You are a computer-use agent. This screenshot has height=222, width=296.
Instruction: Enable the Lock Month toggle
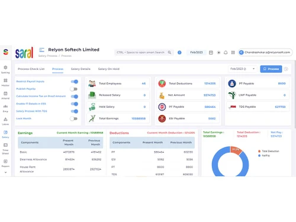pyautogui.click(x=74, y=118)
